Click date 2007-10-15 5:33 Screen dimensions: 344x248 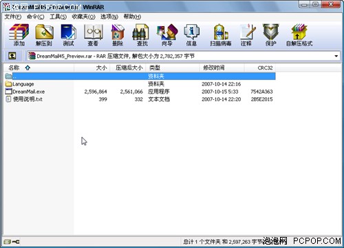point(220,92)
